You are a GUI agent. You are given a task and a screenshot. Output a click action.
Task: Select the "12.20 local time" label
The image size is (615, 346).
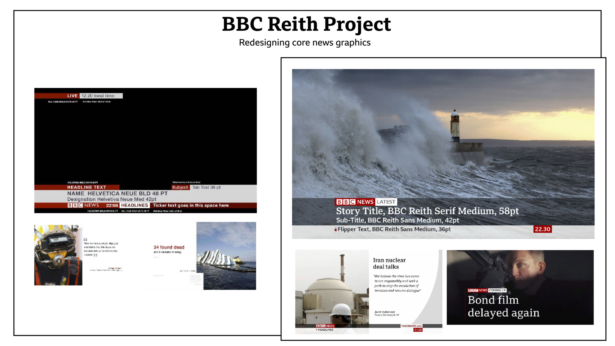(101, 96)
